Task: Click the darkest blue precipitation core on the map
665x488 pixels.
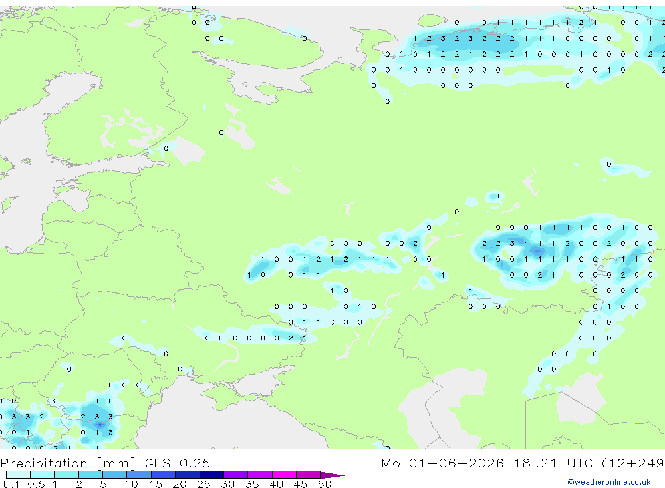Action: [100, 424]
